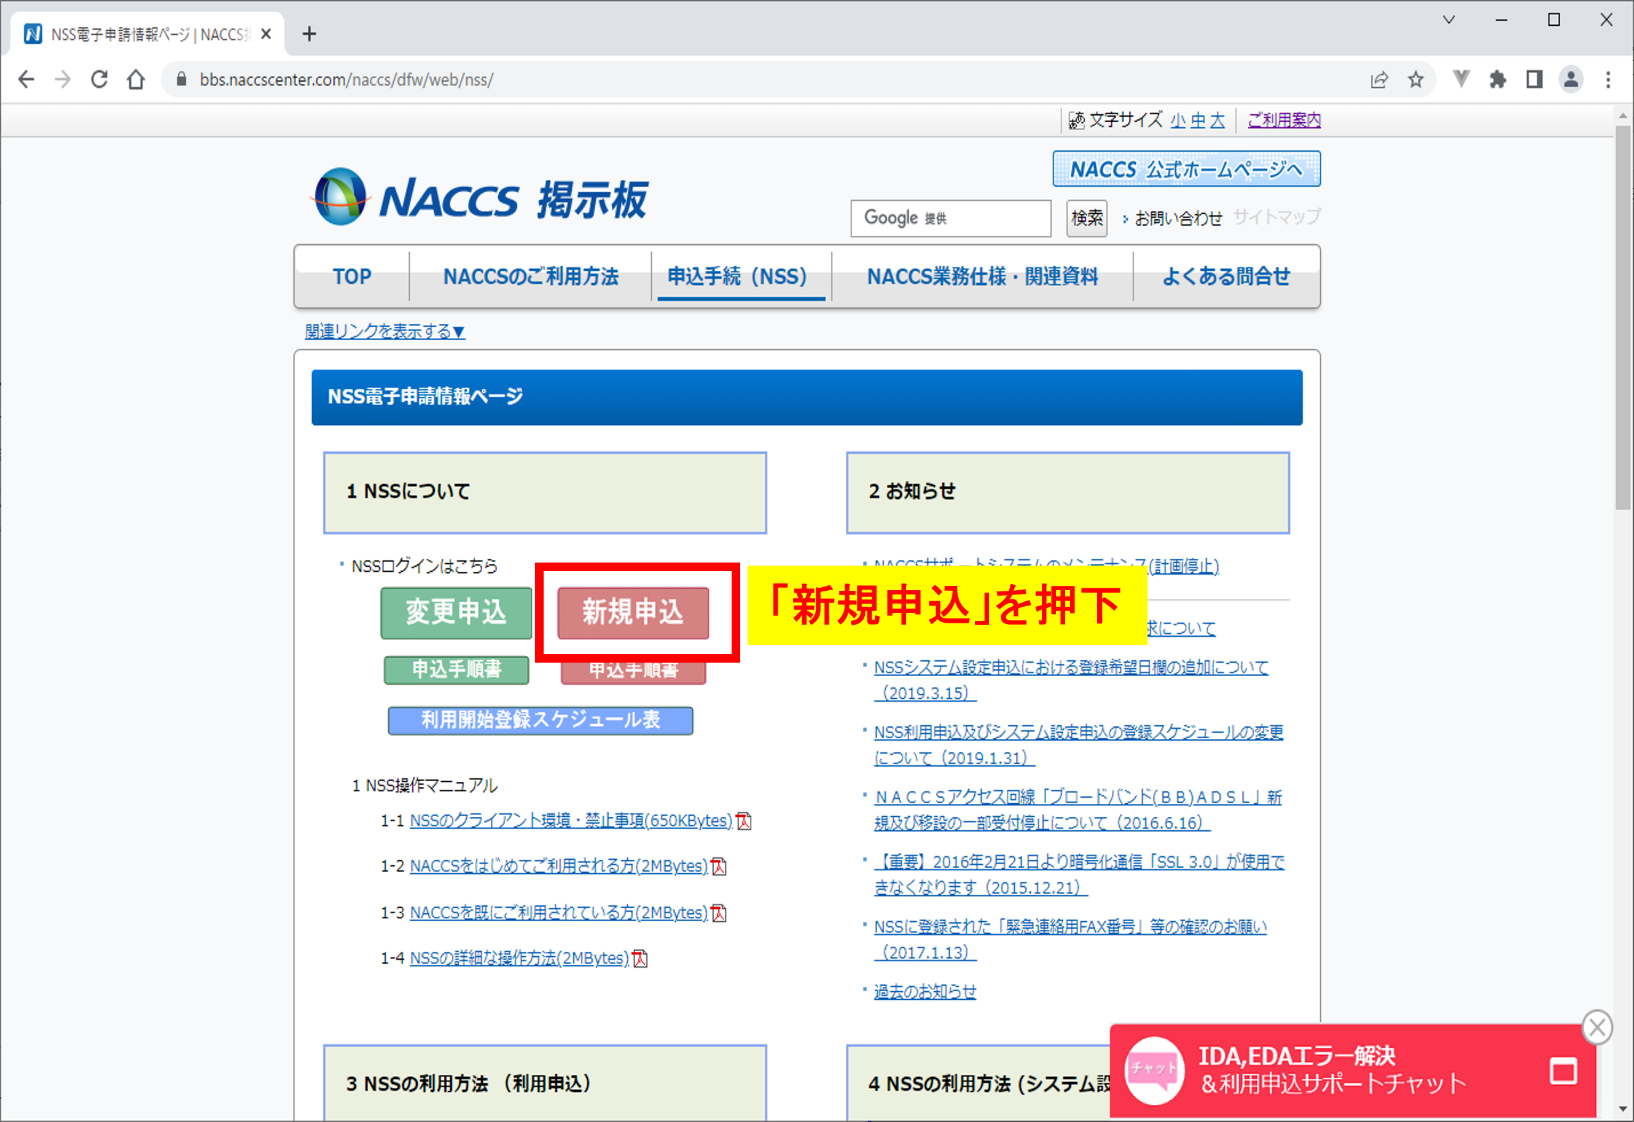
Task: Expand 関連リンクを表示する link
Action: pos(385,331)
